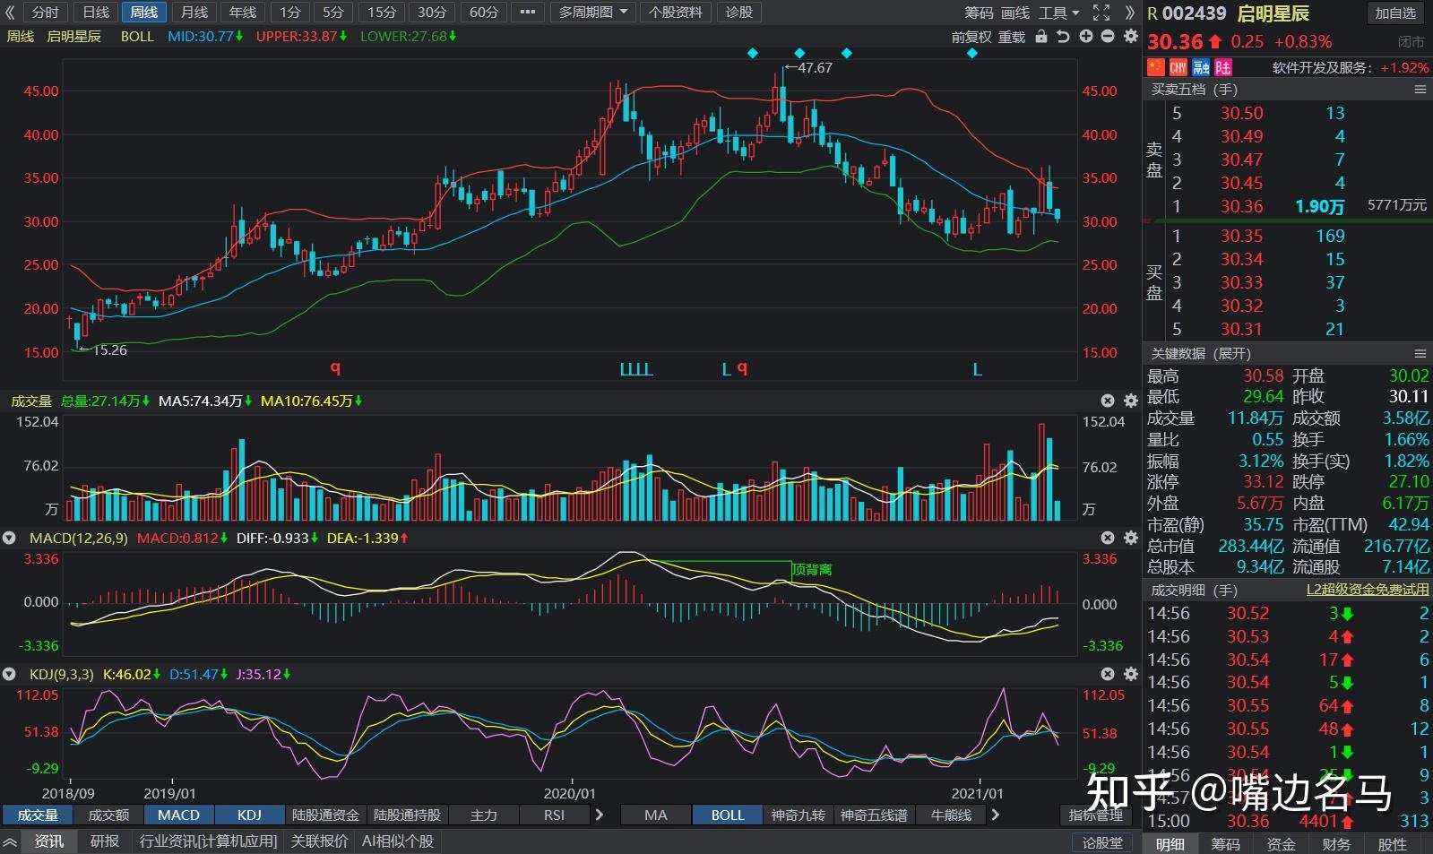The height and width of the screenshot is (854, 1433).
Task: Open 论股堂 discussion button
Action: click(1102, 842)
